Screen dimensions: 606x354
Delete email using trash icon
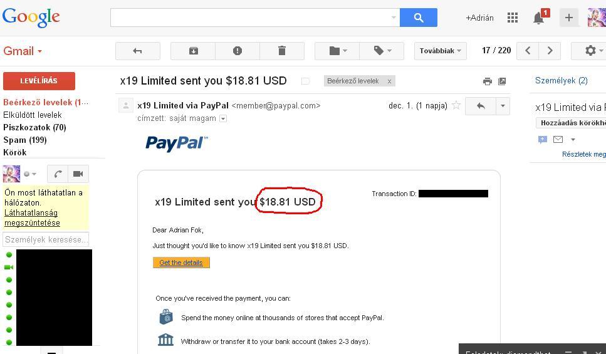[x=282, y=51]
